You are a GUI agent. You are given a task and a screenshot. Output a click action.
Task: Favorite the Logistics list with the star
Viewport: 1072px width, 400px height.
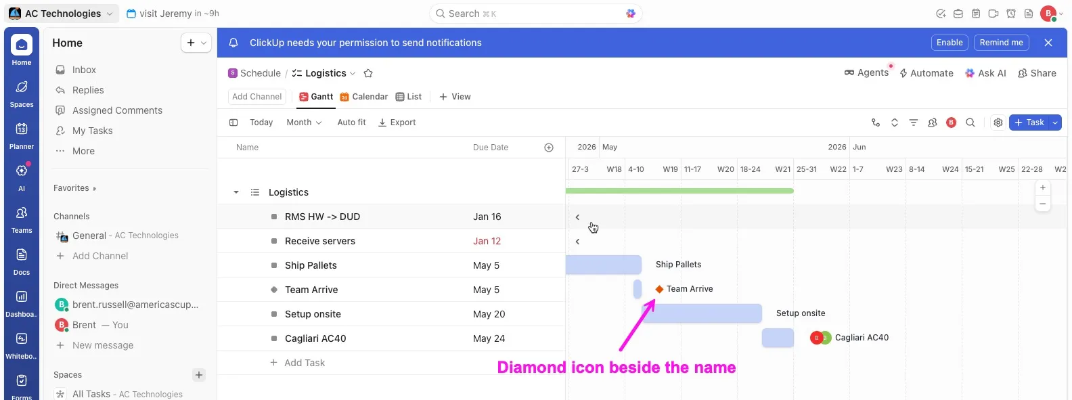(x=368, y=73)
